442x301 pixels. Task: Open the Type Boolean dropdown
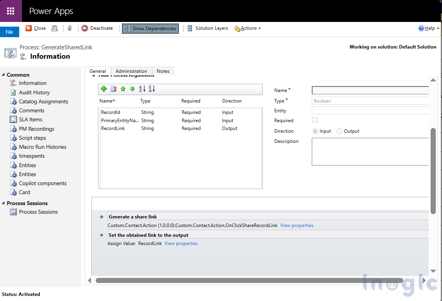370,101
